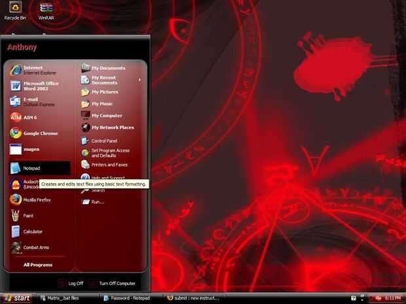Expand My Recent Documents submenu arrow
Screen dimensions: 406x304
[x=140, y=80]
